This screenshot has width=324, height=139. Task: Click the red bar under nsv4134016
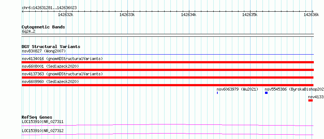pyautogui.click(x=167, y=62)
